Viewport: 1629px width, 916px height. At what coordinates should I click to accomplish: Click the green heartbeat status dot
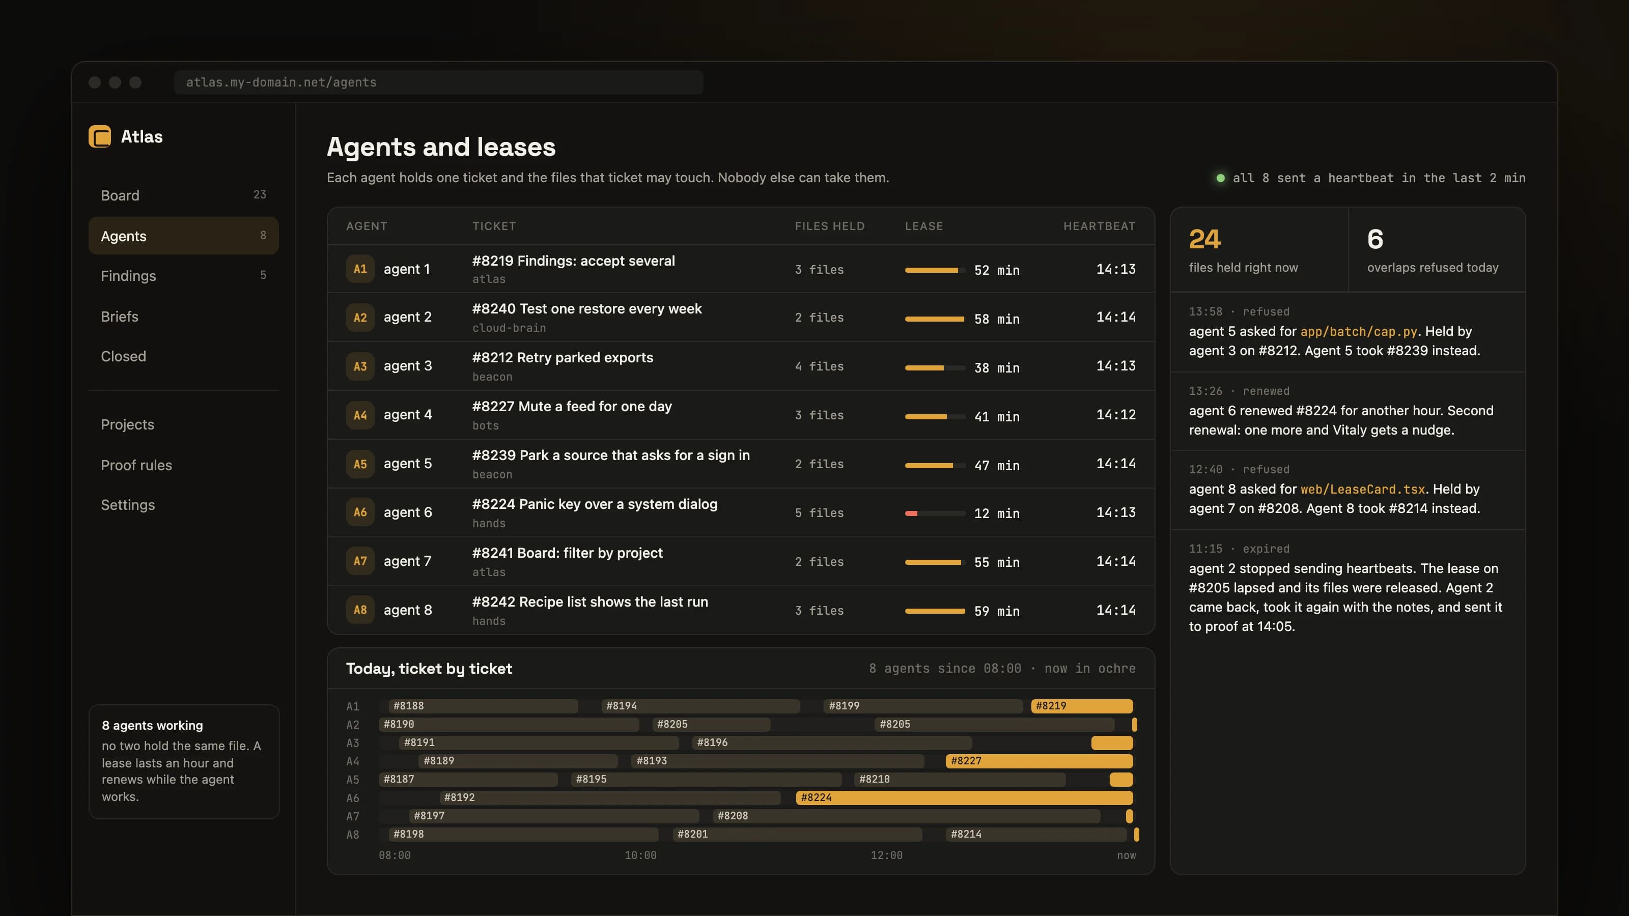pyautogui.click(x=1221, y=178)
